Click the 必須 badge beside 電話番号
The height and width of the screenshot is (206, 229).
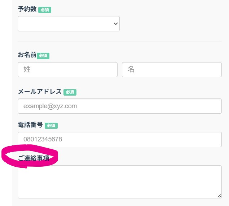(x=51, y=126)
